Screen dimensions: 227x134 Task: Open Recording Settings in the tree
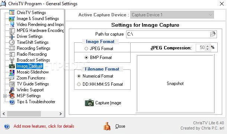tap(33, 48)
